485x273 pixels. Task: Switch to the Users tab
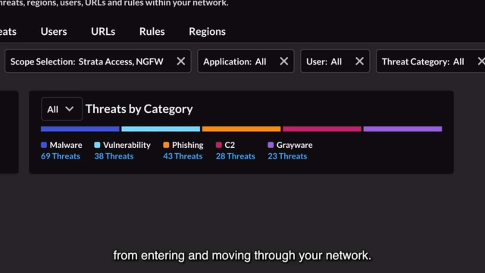tap(54, 31)
